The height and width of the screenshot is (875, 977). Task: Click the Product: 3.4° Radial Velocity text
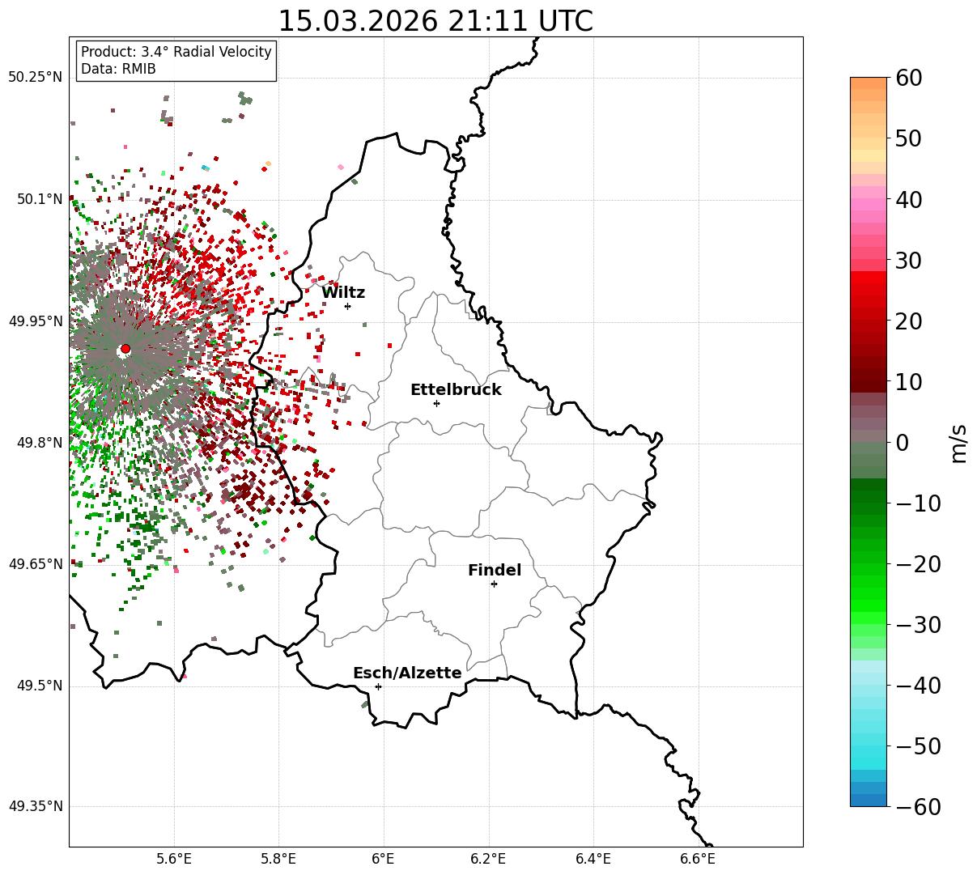pos(176,52)
